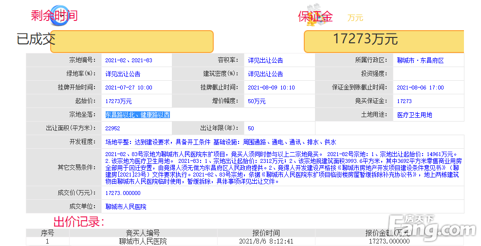
Task: Click parcel number 2021-82、2021-83
Action: click(129, 61)
